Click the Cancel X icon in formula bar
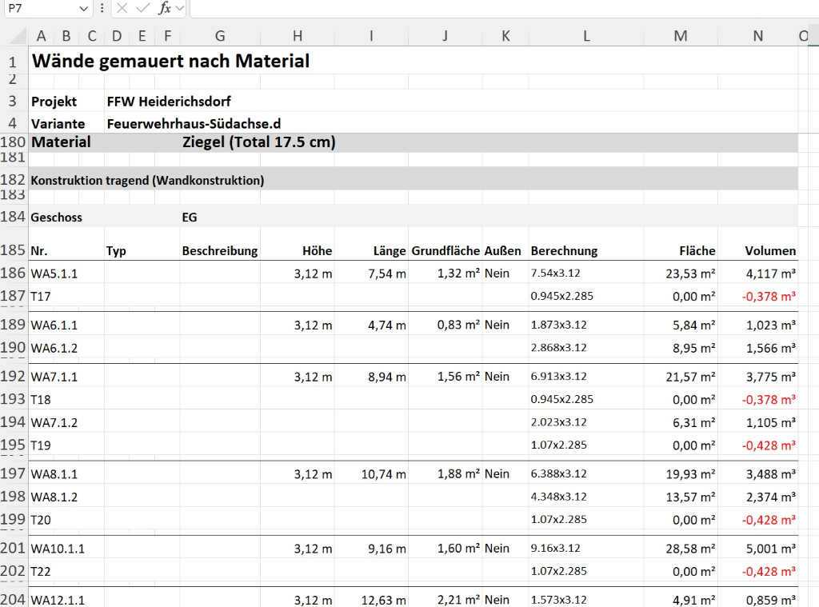 coord(122,8)
